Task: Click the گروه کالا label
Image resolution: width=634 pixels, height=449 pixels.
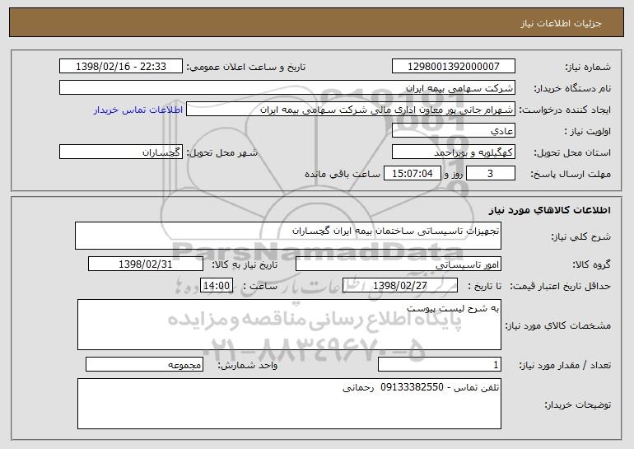Action: [x=591, y=265]
